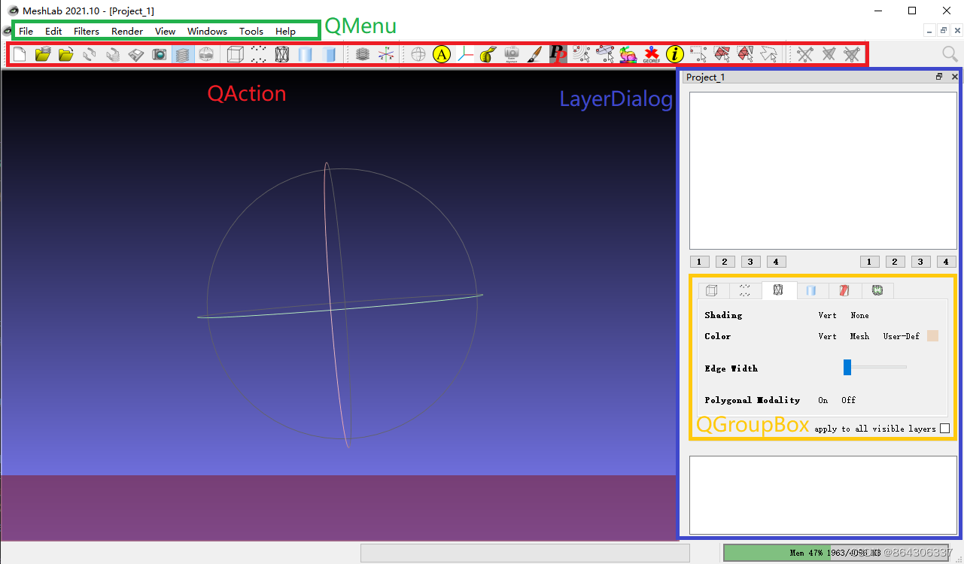Screen dimensions: 964x564
Task: Click the select points on plane icon
Action: pos(604,54)
